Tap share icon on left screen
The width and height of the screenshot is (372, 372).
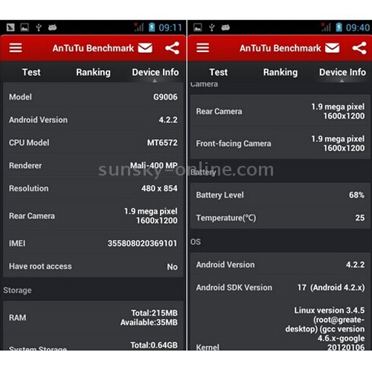point(173,48)
